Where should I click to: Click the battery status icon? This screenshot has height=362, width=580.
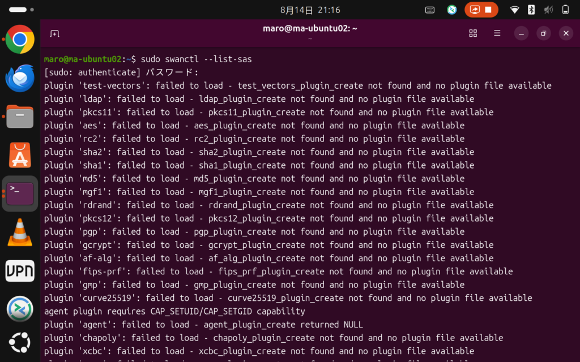(x=565, y=10)
